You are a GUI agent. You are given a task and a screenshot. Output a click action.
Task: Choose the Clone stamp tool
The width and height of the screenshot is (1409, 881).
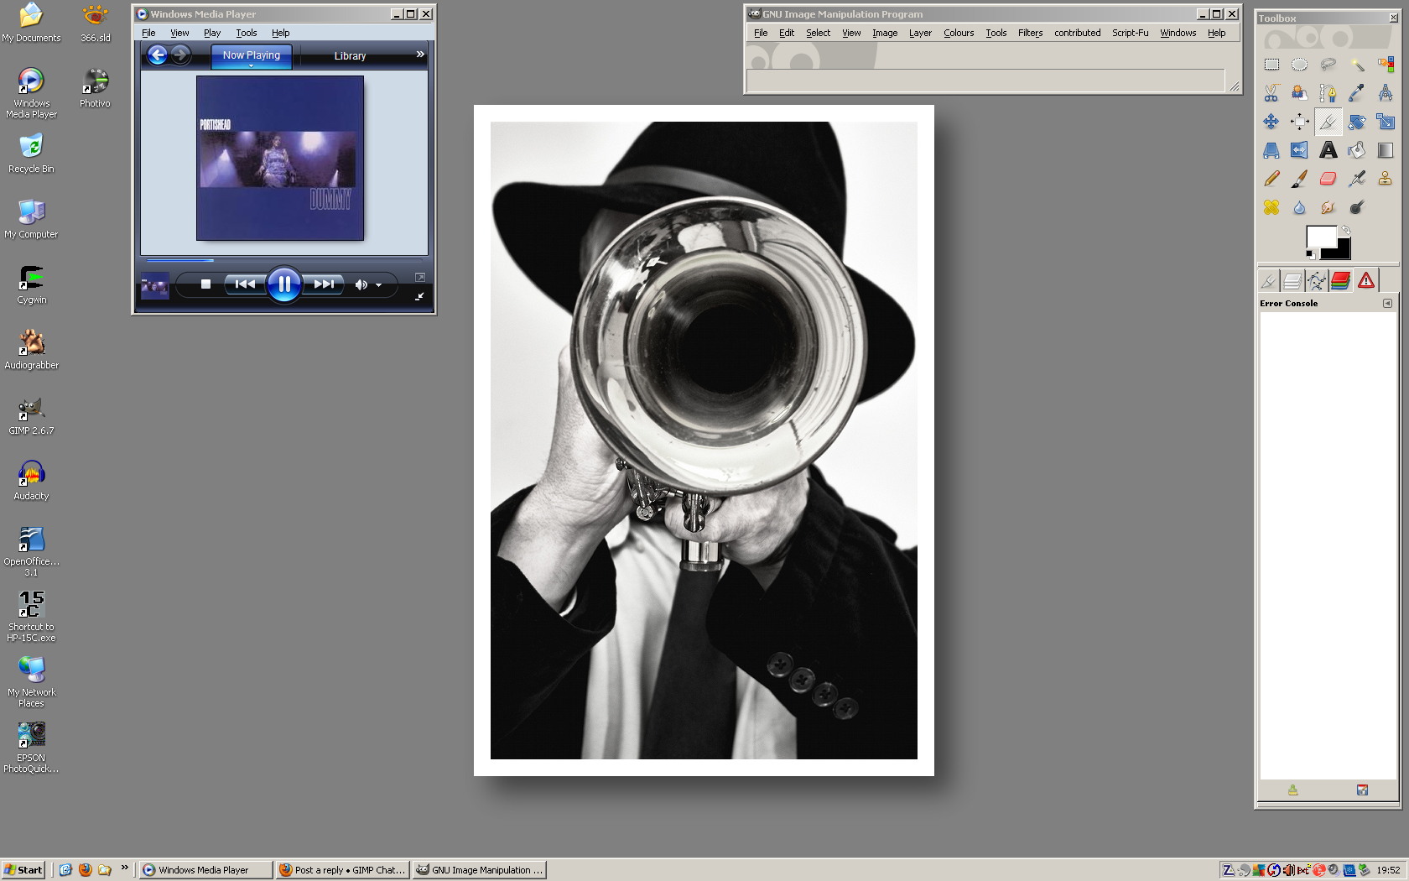(1385, 179)
